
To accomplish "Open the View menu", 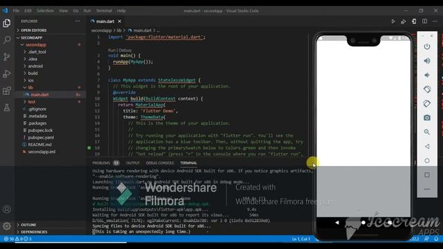I will click(63, 11).
